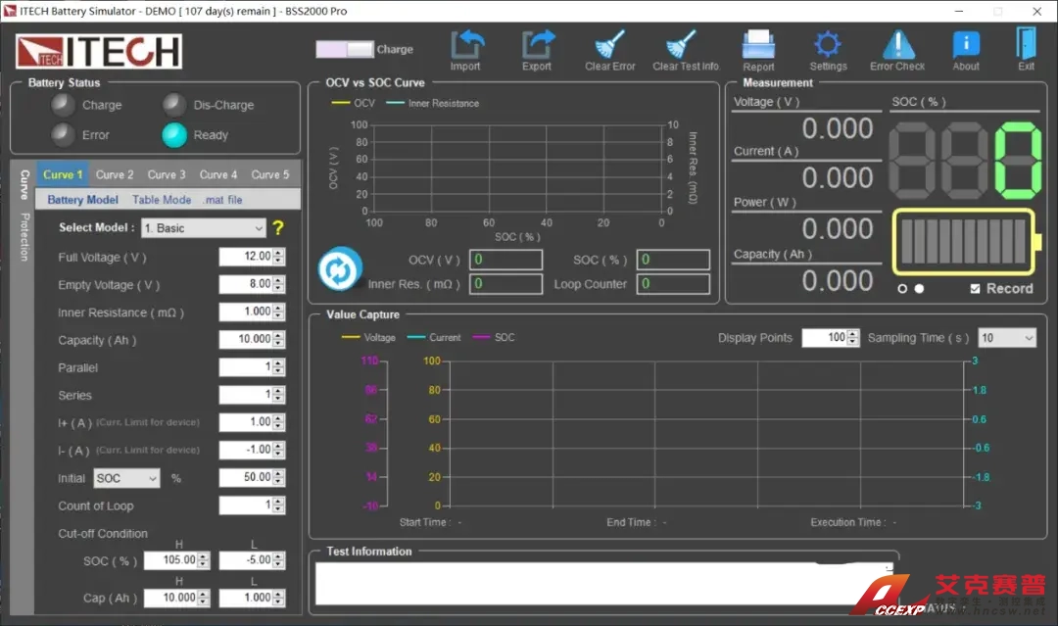Switch to the Curve 3 tab
This screenshot has height=626, width=1058.
(167, 174)
